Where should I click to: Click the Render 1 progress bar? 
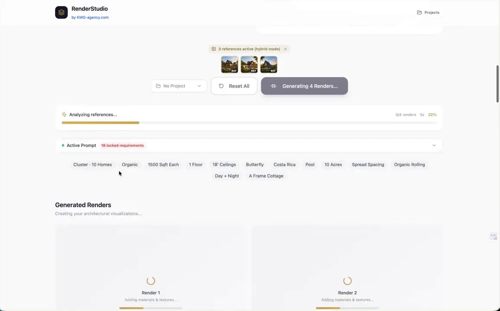click(151, 308)
